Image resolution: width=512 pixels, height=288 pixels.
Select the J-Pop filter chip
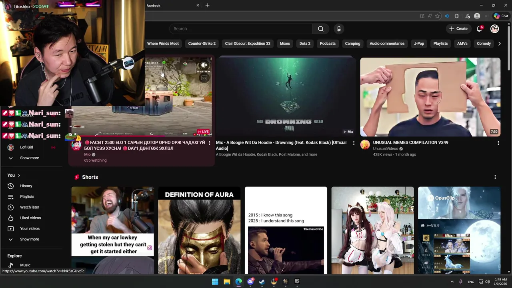(419, 44)
